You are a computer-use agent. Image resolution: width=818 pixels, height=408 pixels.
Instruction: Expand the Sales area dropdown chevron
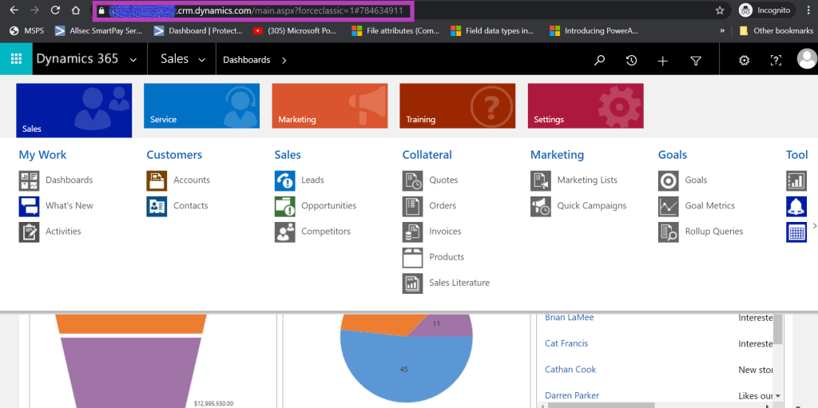pos(202,60)
